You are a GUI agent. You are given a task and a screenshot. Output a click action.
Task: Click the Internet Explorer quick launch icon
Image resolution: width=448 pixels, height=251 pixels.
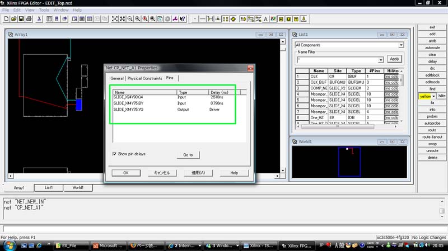(39, 245)
